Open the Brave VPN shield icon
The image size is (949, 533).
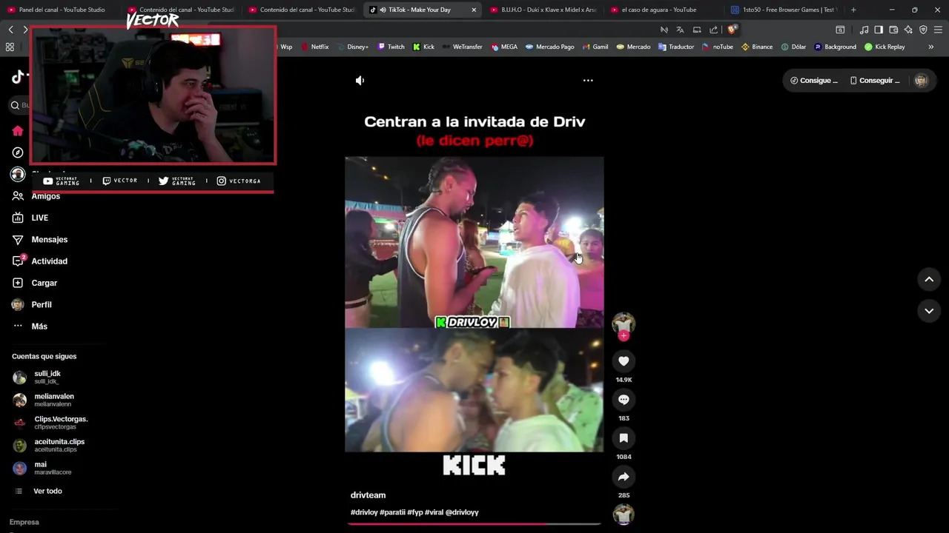[923, 30]
